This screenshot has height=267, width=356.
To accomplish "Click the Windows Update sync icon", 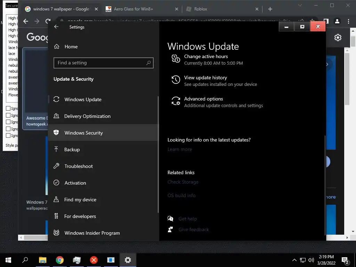I will 56,99.
